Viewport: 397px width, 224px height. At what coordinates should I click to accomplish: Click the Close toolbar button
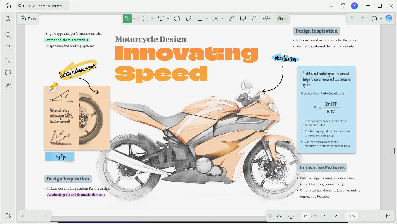pyautogui.click(x=282, y=18)
